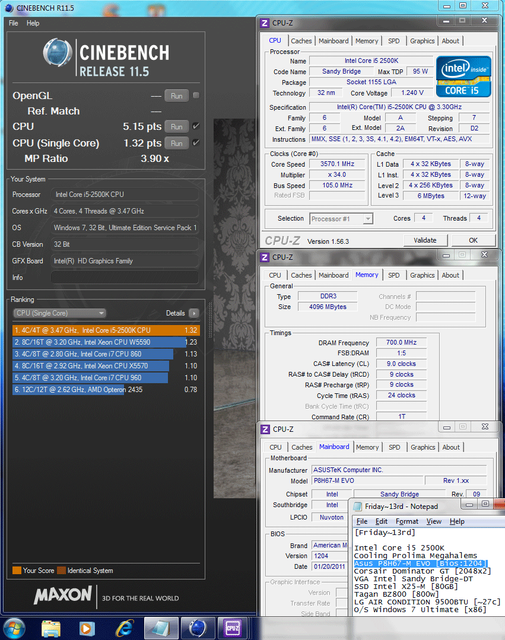Open the Notepad Help menu
The width and height of the screenshot is (505, 640).
click(457, 521)
